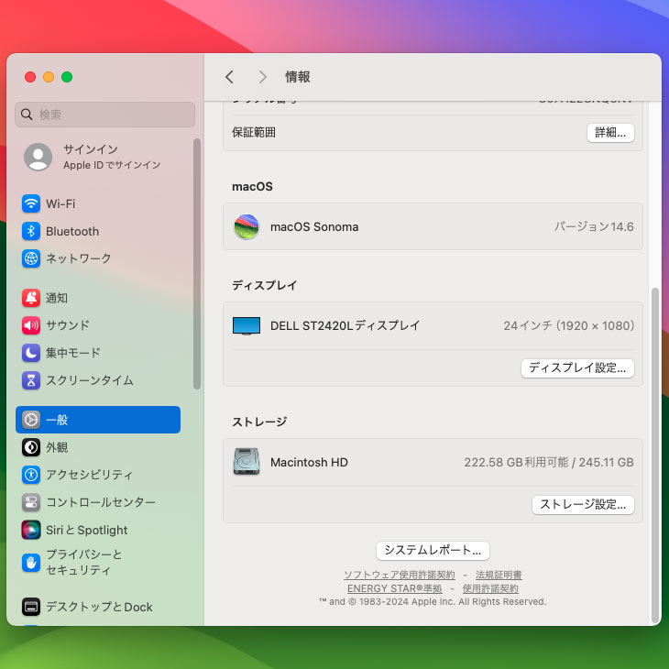Click the ディスプレイ section heading
Image resolution: width=669 pixels, height=669 pixels.
click(265, 285)
